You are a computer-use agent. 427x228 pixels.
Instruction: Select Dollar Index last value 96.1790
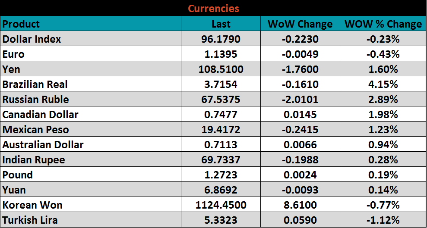tap(221, 39)
